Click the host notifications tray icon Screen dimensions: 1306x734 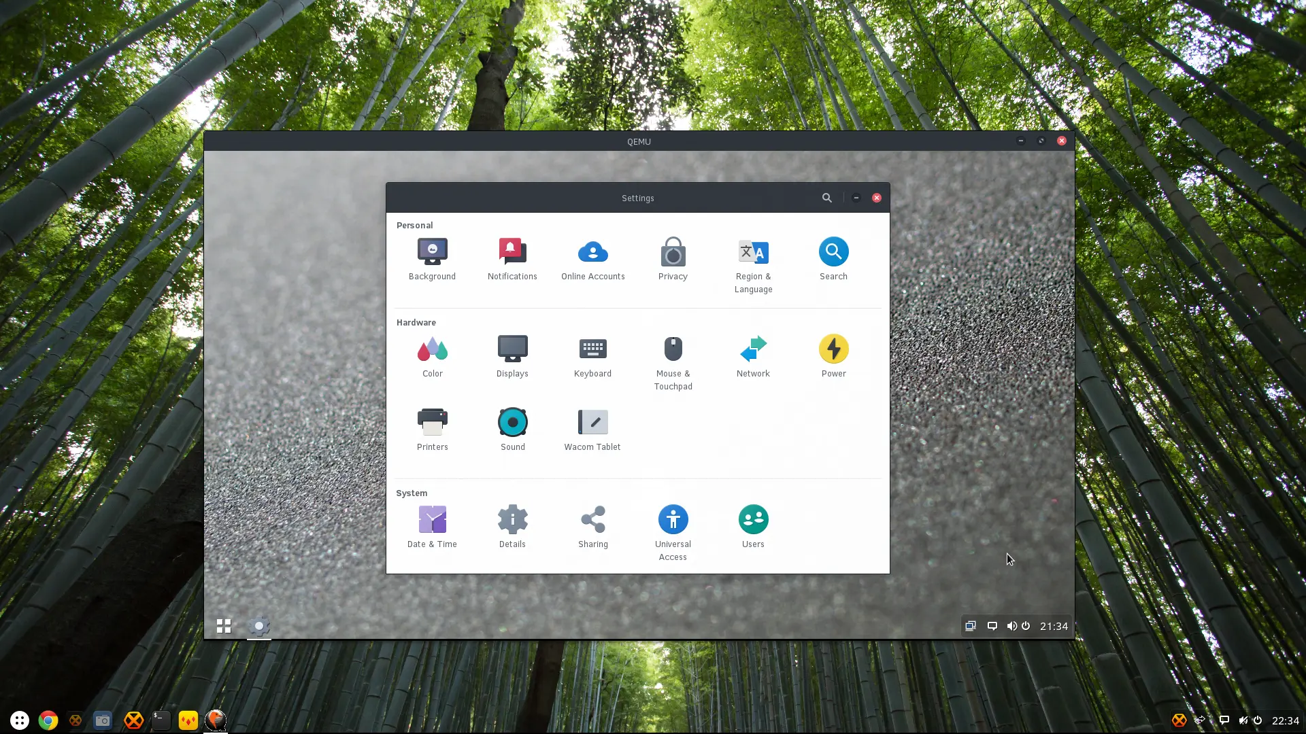(1224, 720)
